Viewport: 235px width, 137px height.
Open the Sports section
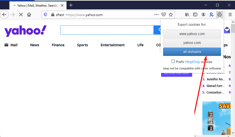coord(82,45)
